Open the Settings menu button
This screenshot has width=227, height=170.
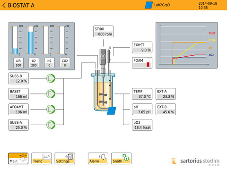[x=65, y=159]
